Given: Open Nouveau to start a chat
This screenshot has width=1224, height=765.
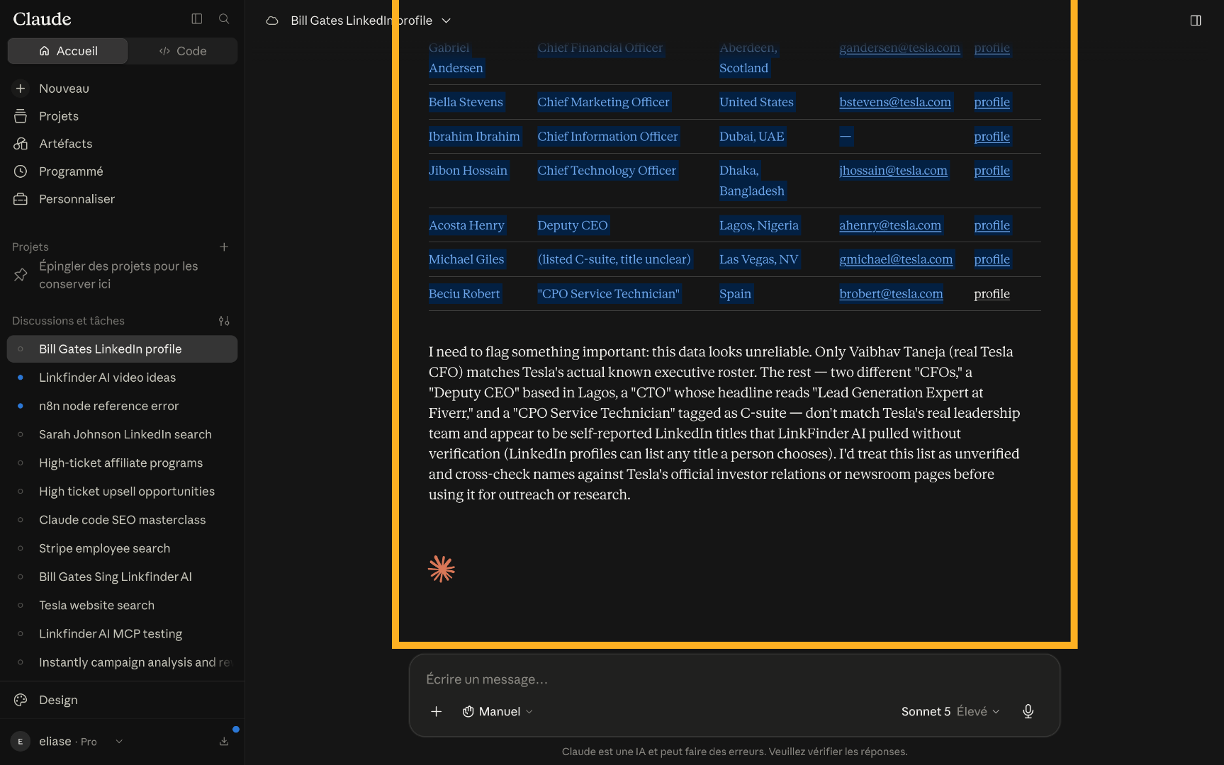Looking at the screenshot, I should [122, 89].
